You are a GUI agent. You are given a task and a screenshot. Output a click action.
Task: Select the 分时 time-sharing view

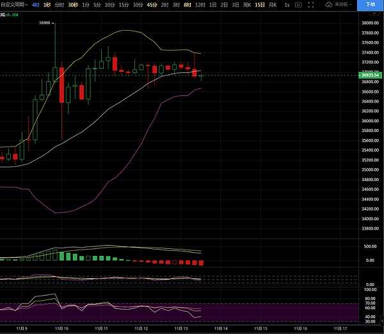point(59,4)
